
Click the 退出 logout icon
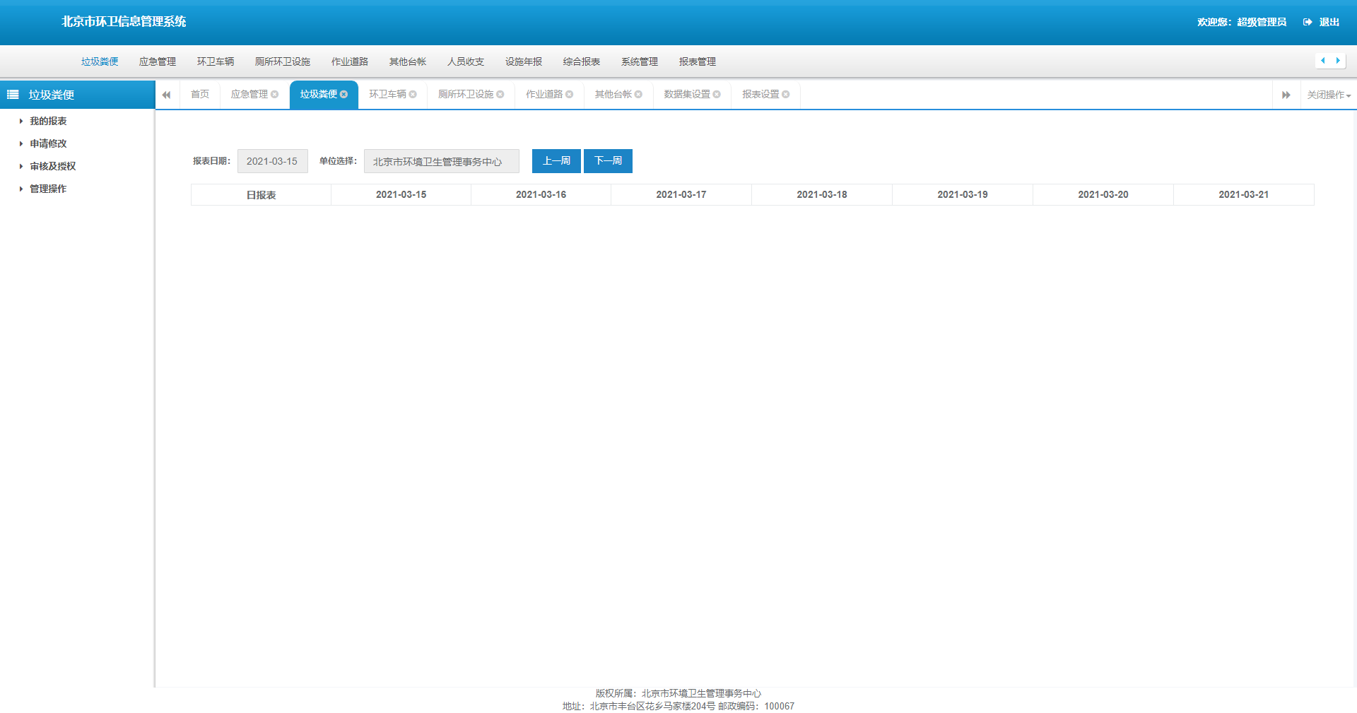pyautogui.click(x=1308, y=22)
